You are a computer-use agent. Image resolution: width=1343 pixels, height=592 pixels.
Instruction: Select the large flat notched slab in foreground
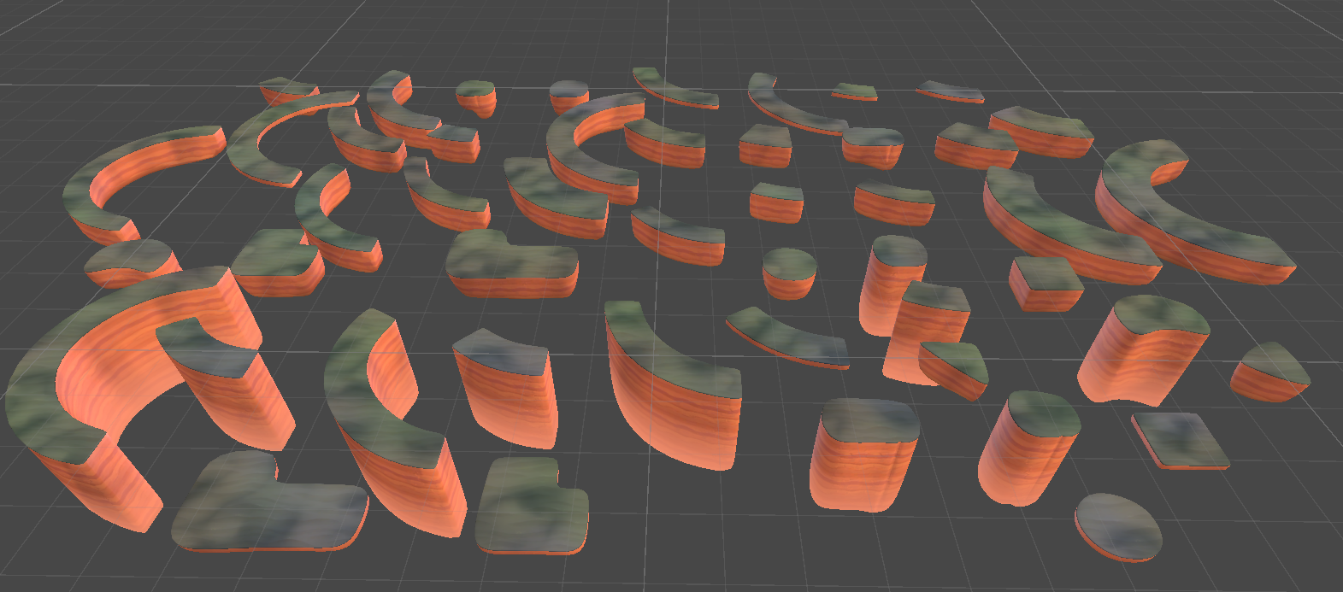pyautogui.click(x=269, y=502)
